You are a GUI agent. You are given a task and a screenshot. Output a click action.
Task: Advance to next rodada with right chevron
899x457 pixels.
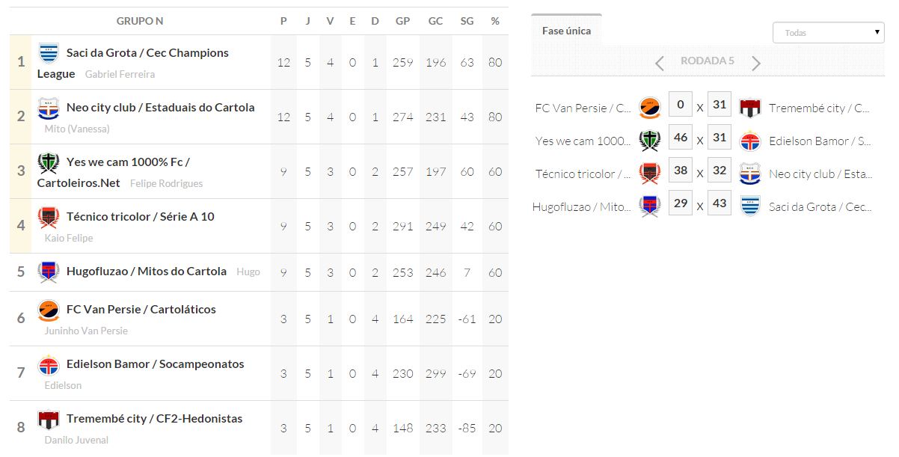pos(756,63)
